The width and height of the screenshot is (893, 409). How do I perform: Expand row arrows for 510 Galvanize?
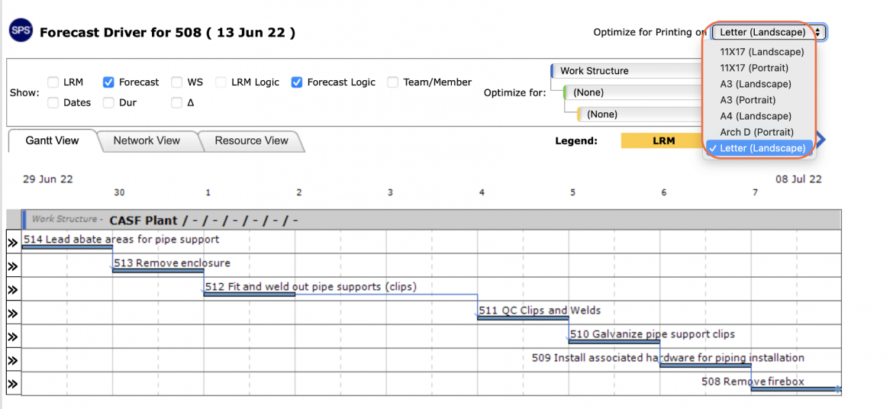(13, 337)
